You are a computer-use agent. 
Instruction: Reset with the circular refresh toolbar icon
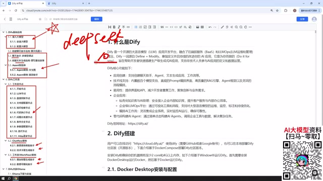(x=246, y=27)
